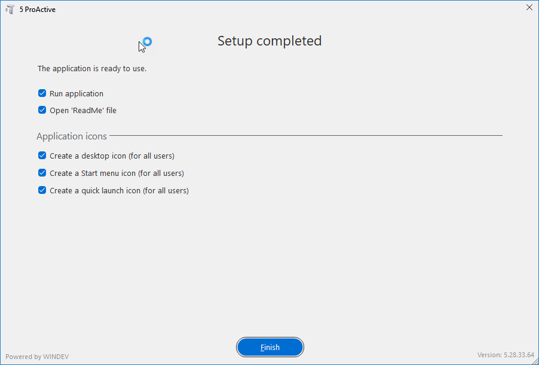Viewport: 539px width, 365px height.
Task: Click the 5 ProActive installer icon in title bar
Action: tap(10, 10)
